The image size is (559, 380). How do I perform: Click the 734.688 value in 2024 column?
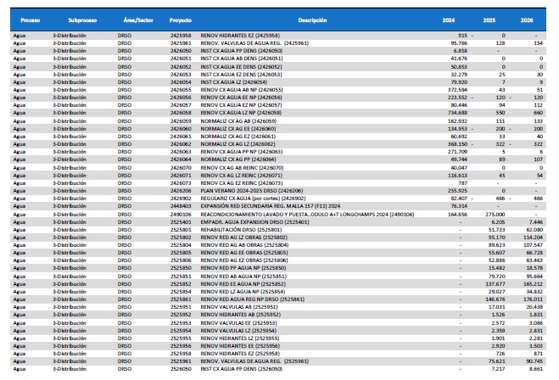(447, 111)
